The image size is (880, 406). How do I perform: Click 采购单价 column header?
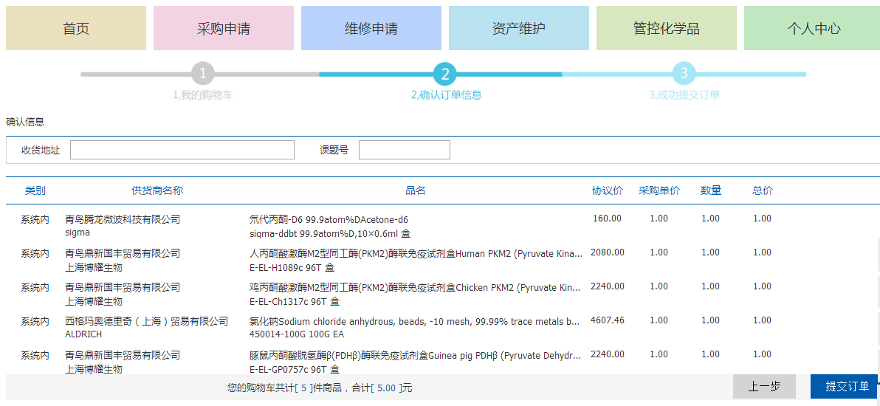659,191
